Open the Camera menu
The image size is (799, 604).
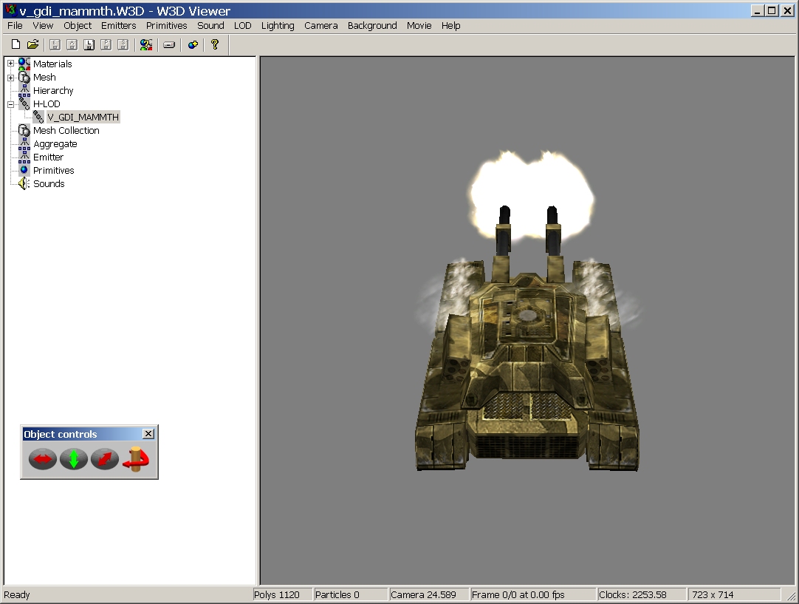321,26
